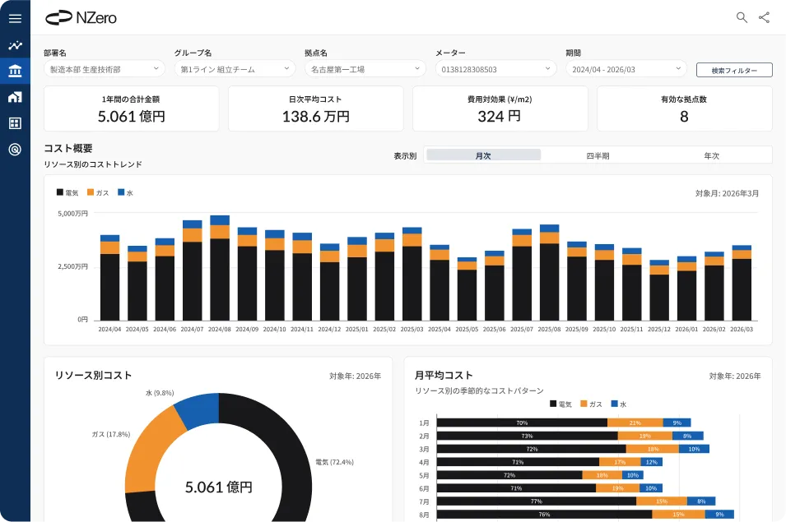
Task: Open the hamburger menu in the sidebar
Action: (15, 18)
